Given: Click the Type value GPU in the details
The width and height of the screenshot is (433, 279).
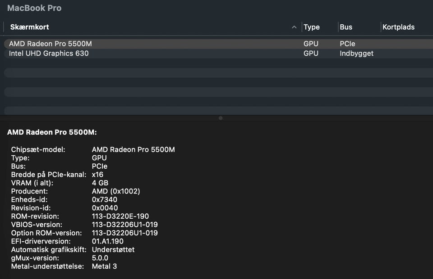Looking at the screenshot, I should tap(99, 158).
